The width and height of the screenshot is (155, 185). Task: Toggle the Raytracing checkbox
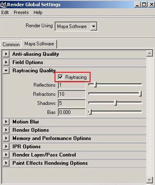tap(60, 77)
